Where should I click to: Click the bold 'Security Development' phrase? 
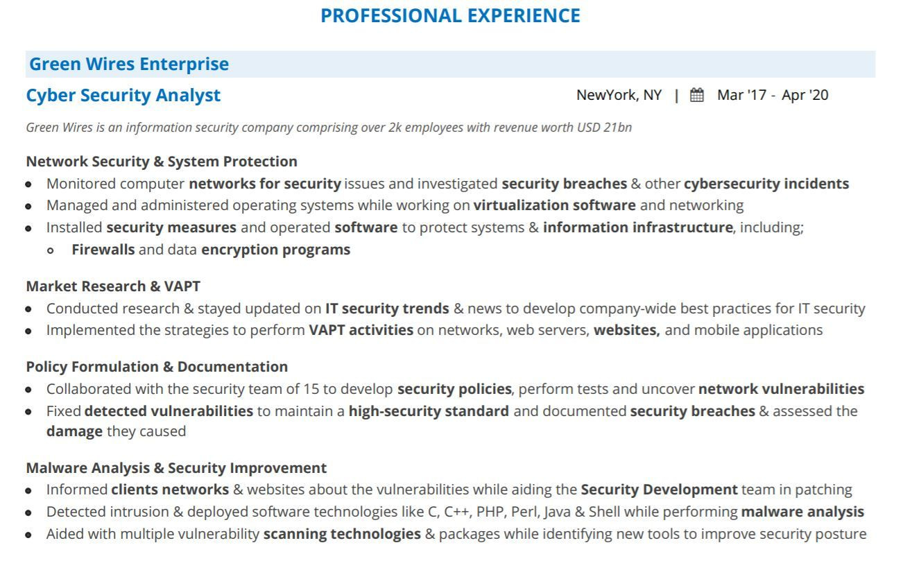tap(659, 490)
